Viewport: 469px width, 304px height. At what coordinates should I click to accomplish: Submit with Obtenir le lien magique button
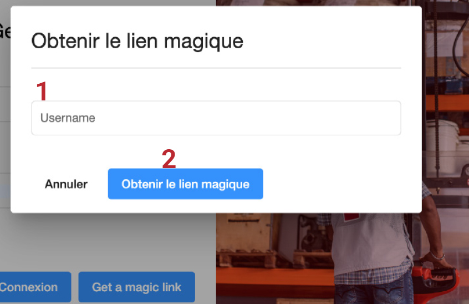(185, 184)
